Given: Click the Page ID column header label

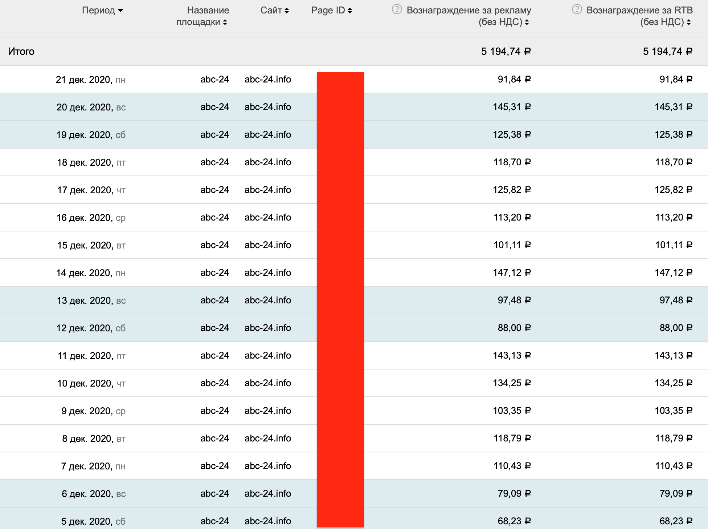Looking at the screenshot, I should 328,10.
